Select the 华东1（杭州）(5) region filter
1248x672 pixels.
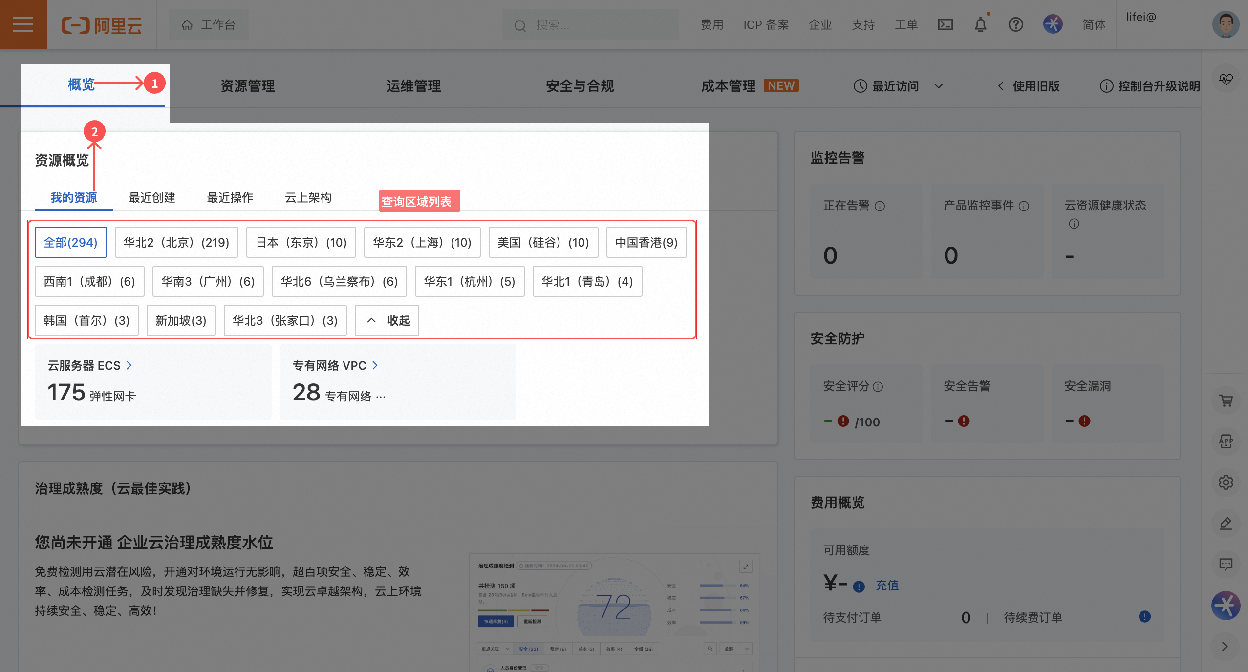pos(469,281)
